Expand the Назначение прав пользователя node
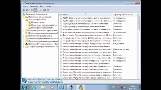 point(27,25)
